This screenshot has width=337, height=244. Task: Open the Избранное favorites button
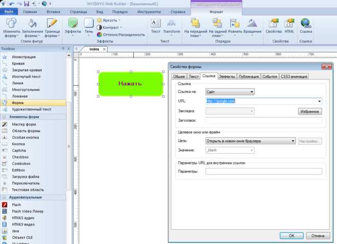310,112
